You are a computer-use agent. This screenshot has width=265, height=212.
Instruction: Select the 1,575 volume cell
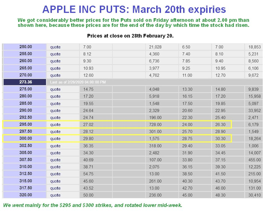(x=154, y=139)
